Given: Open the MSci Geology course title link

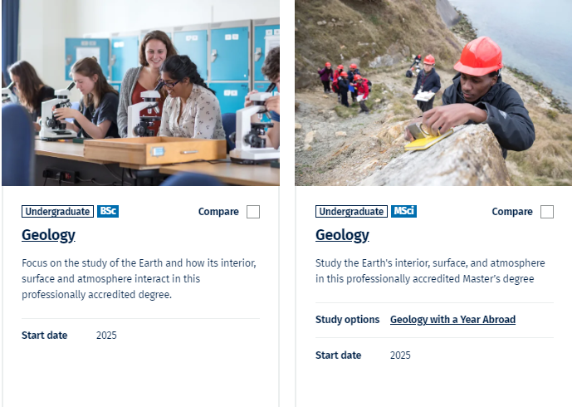Looking at the screenshot, I should pyautogui.click(x=342, y=235).
